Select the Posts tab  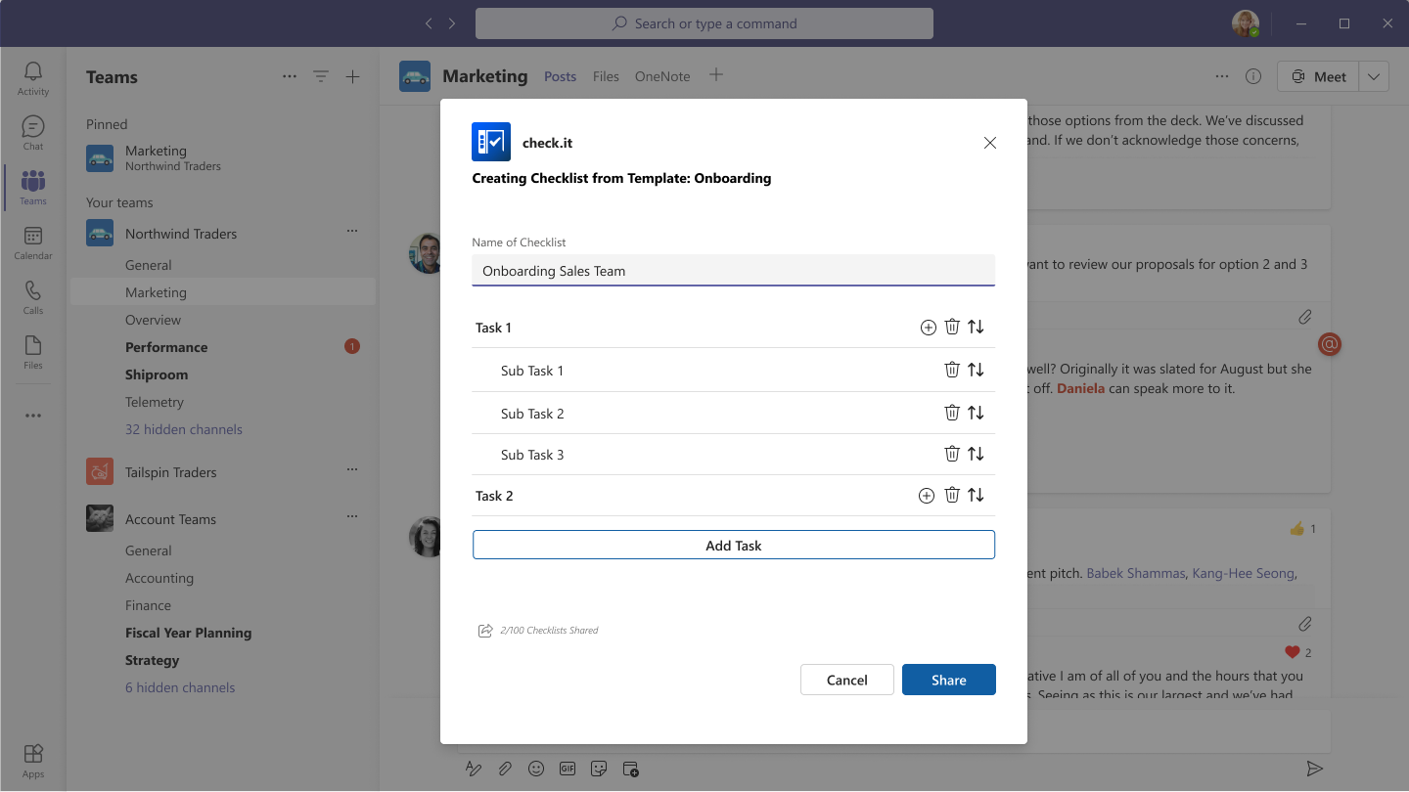point(560,76)
